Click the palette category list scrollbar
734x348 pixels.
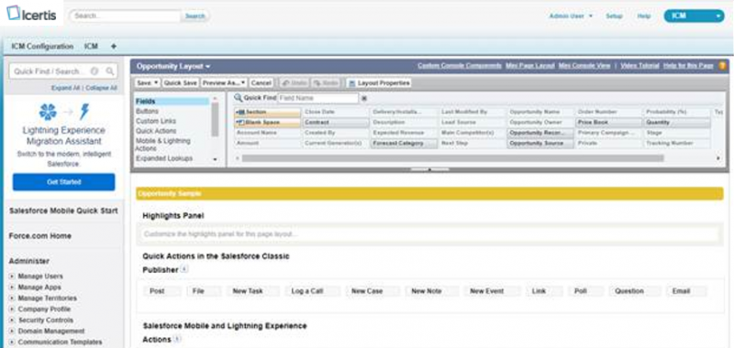(215, 120)
